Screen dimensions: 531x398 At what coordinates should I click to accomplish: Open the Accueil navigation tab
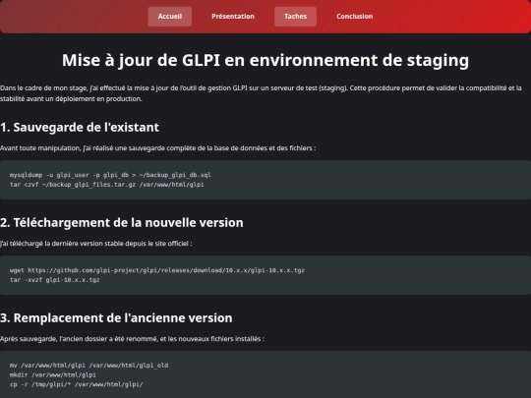click(170, 17)
